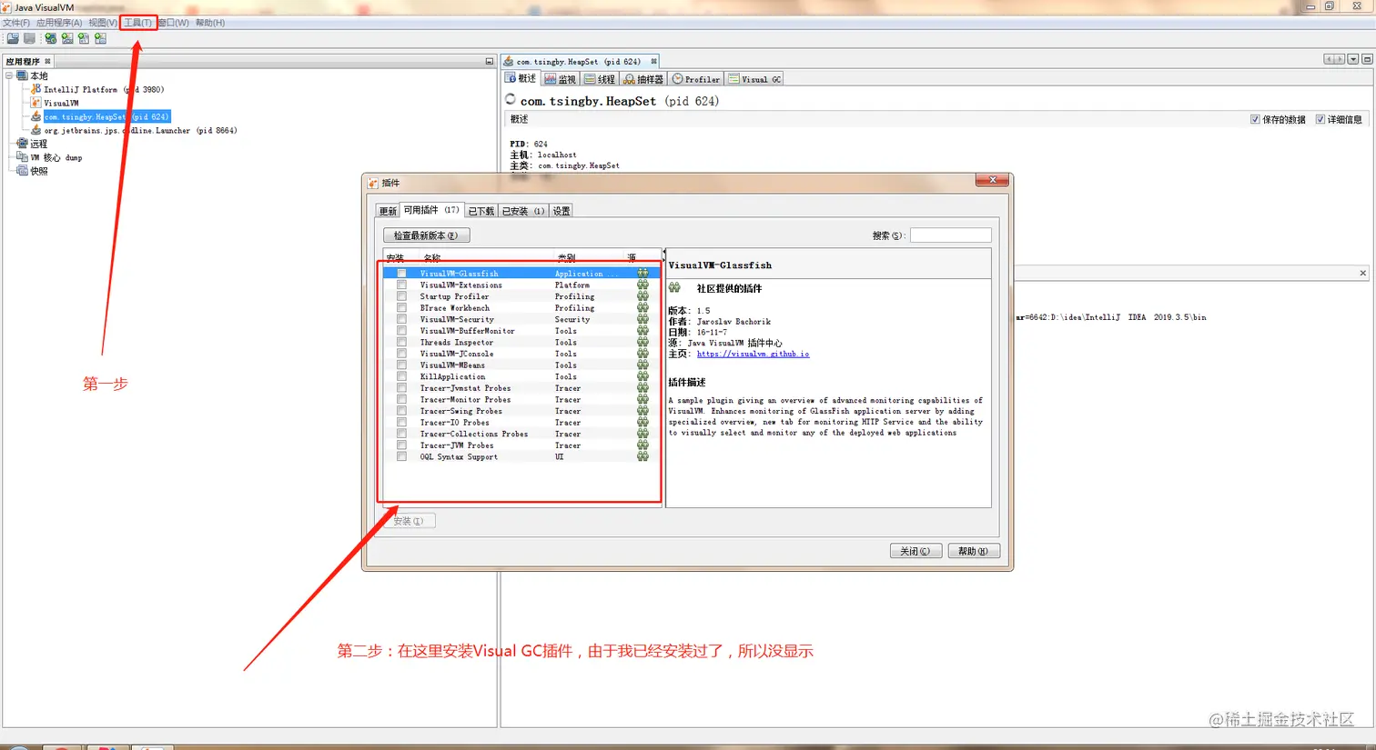Open the https://visualvm.github.io link

coord(753,354)
